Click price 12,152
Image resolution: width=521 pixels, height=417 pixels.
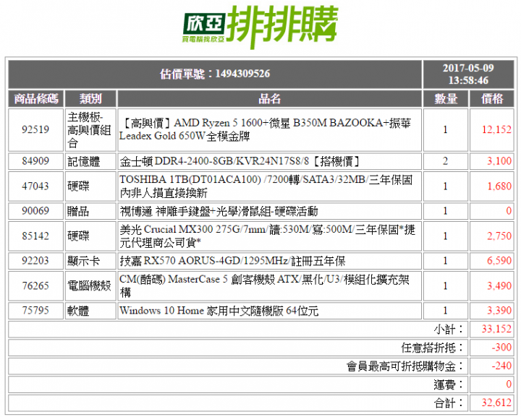tap(496, 129)
